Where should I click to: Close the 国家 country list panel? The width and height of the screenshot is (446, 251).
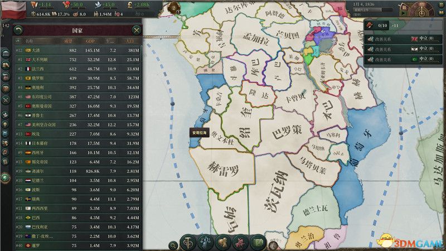pyautogui.click(x=137, y=30)
